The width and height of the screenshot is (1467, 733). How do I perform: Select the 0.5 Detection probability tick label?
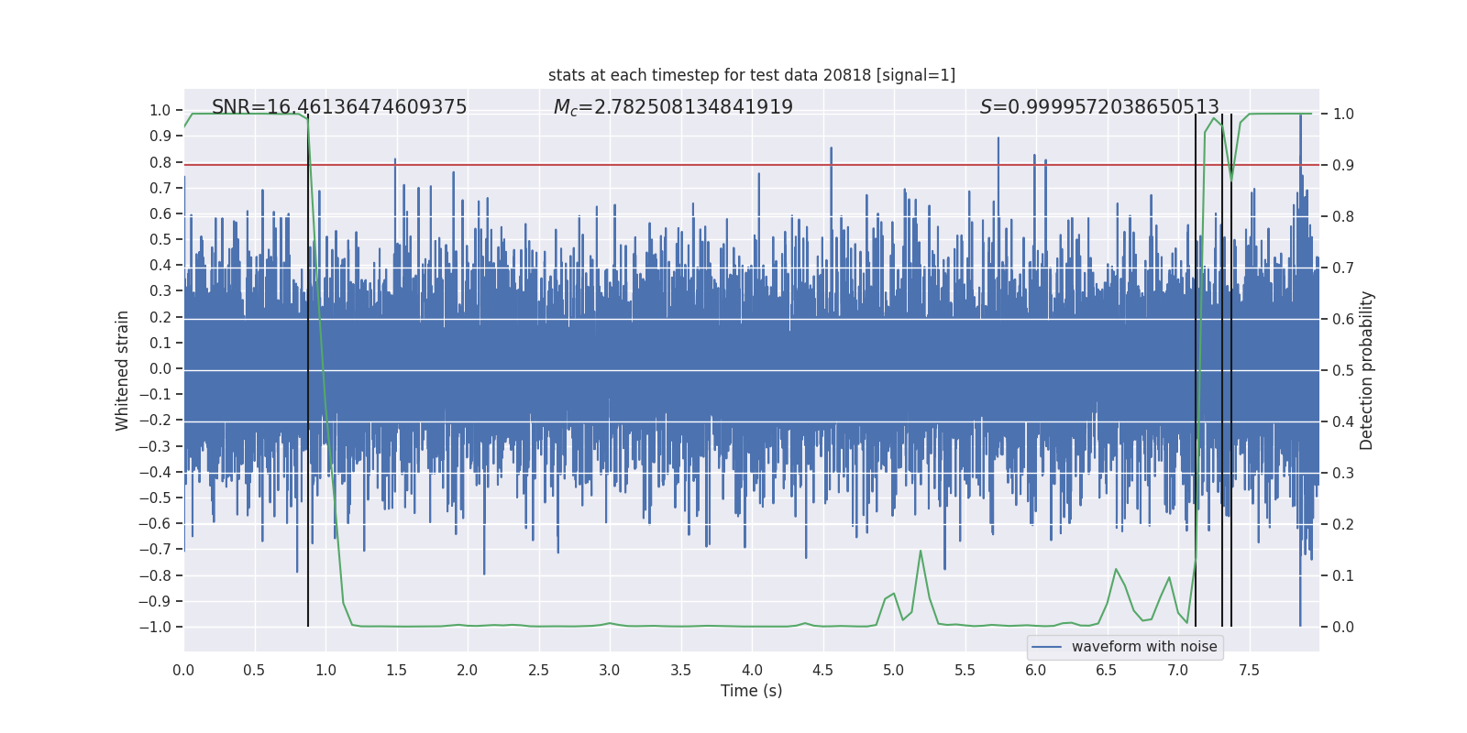tap(1343, 370)
